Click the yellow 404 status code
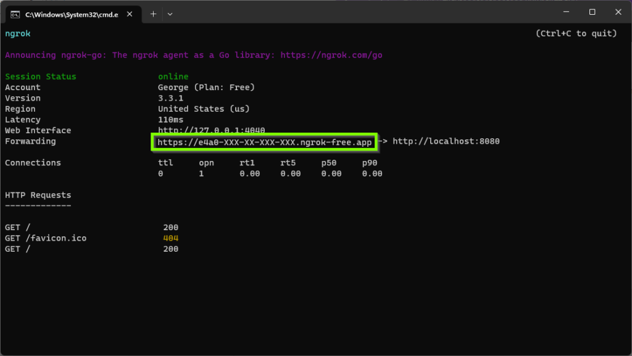The image size is (632, 356). click(170, 238)
